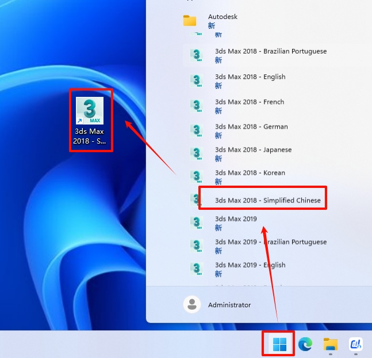Click the Autodesk folder icon
This screenshot has width=372, height=358.
[x=190, y=21]
